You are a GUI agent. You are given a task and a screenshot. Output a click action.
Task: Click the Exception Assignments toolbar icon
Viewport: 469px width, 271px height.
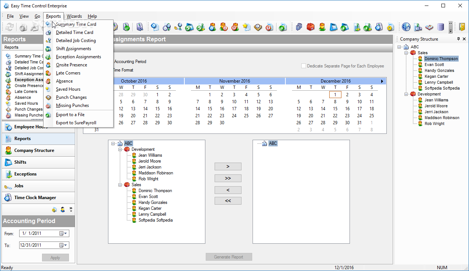[201, 27]
